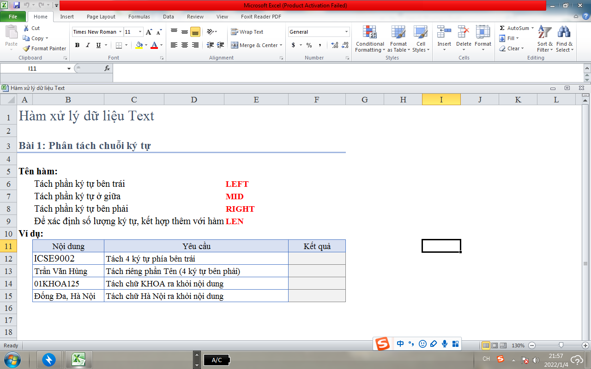Zoom out with the minus button
Image resolution: width=591 pixels, height=369 pixels.
(x=532, y=345)
